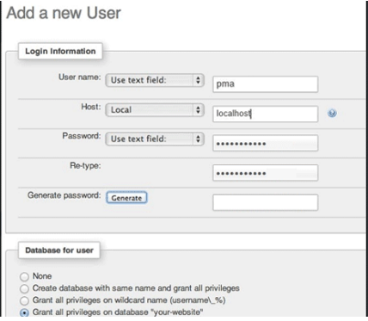Click the Re-type label text
The height and width of the screenshot is (321, 368).
tap(85, 165)
